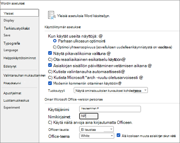
Task: Open Valintanauhan mukauttaminen page
Action: [24, 76]
